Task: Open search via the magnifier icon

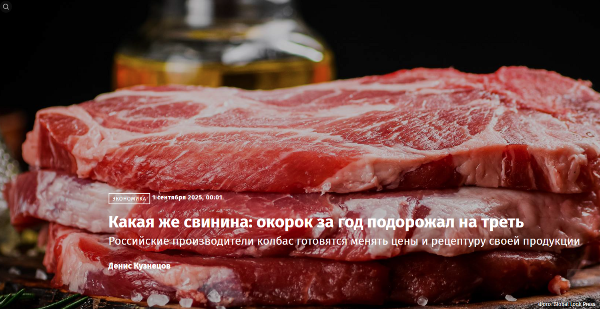Action: coord(6,7)
